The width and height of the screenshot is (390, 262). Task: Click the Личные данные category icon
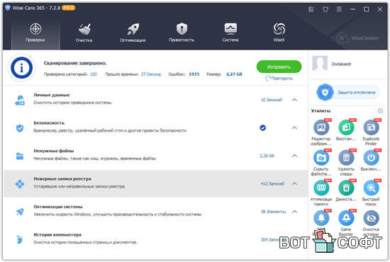click(x=20, y=100)
